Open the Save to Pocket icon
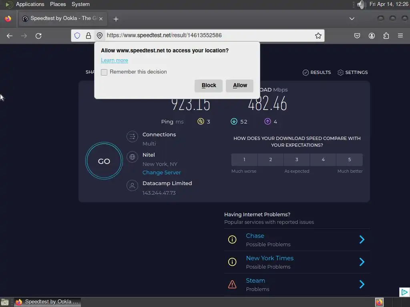Image resolution: width=410 pixels, height=307 pixels. 357,36
